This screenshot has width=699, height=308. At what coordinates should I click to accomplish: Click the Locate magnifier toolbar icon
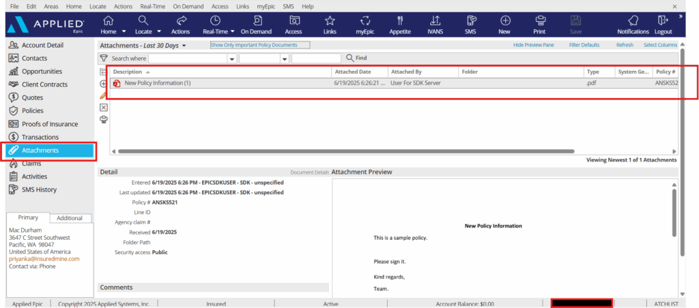(x=143, y=20)
